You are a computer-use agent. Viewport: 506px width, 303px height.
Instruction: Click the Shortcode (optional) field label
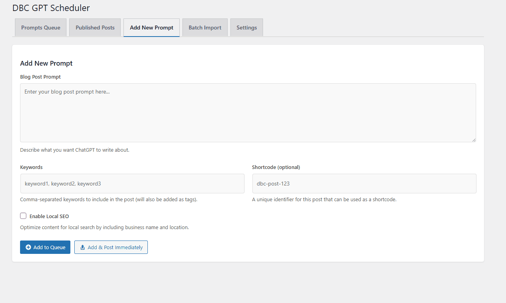tap(276, 167)
